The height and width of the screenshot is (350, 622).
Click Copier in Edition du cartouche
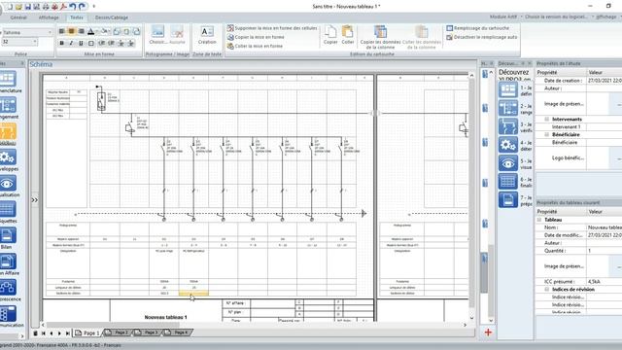click(x=330, y=35)
